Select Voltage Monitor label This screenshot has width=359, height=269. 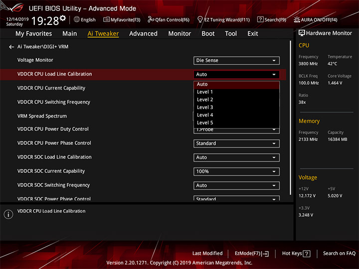(35, 60)
